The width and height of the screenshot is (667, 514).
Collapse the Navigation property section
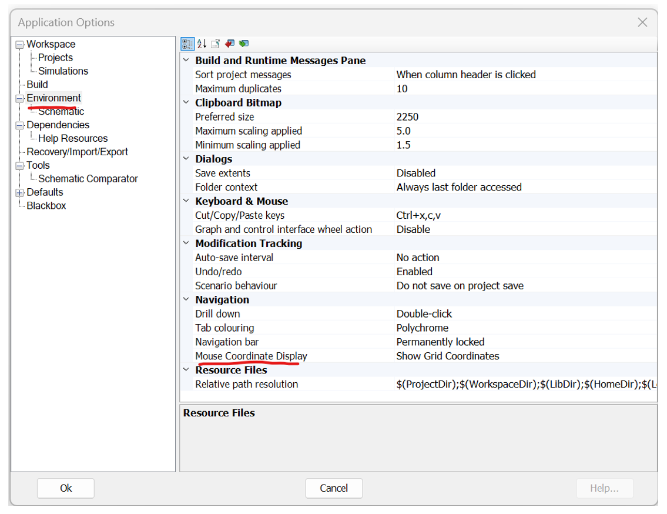coord(186,300)
